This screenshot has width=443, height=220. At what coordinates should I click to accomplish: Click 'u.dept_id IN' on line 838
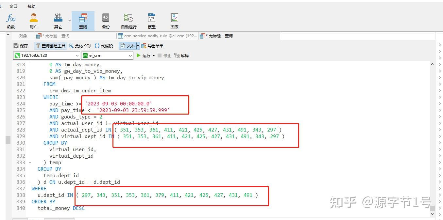pyautogui.click(x=55, y=195)
